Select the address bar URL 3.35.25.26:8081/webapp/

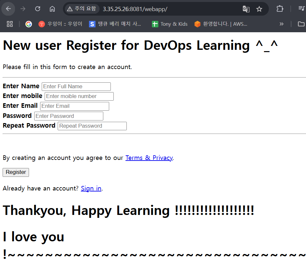(x=135, y=9)
